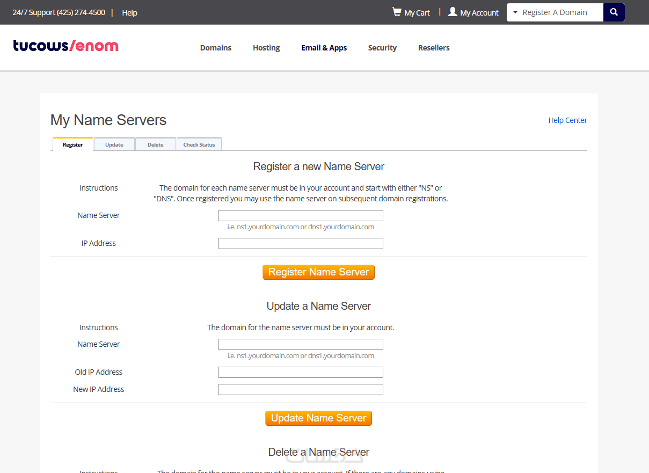
Task: Open the Domains menu
Action: [x=216, y=48]
